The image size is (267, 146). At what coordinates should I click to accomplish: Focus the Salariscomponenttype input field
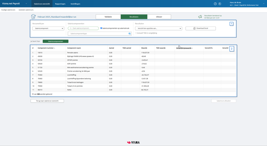[x=100, y=33]
